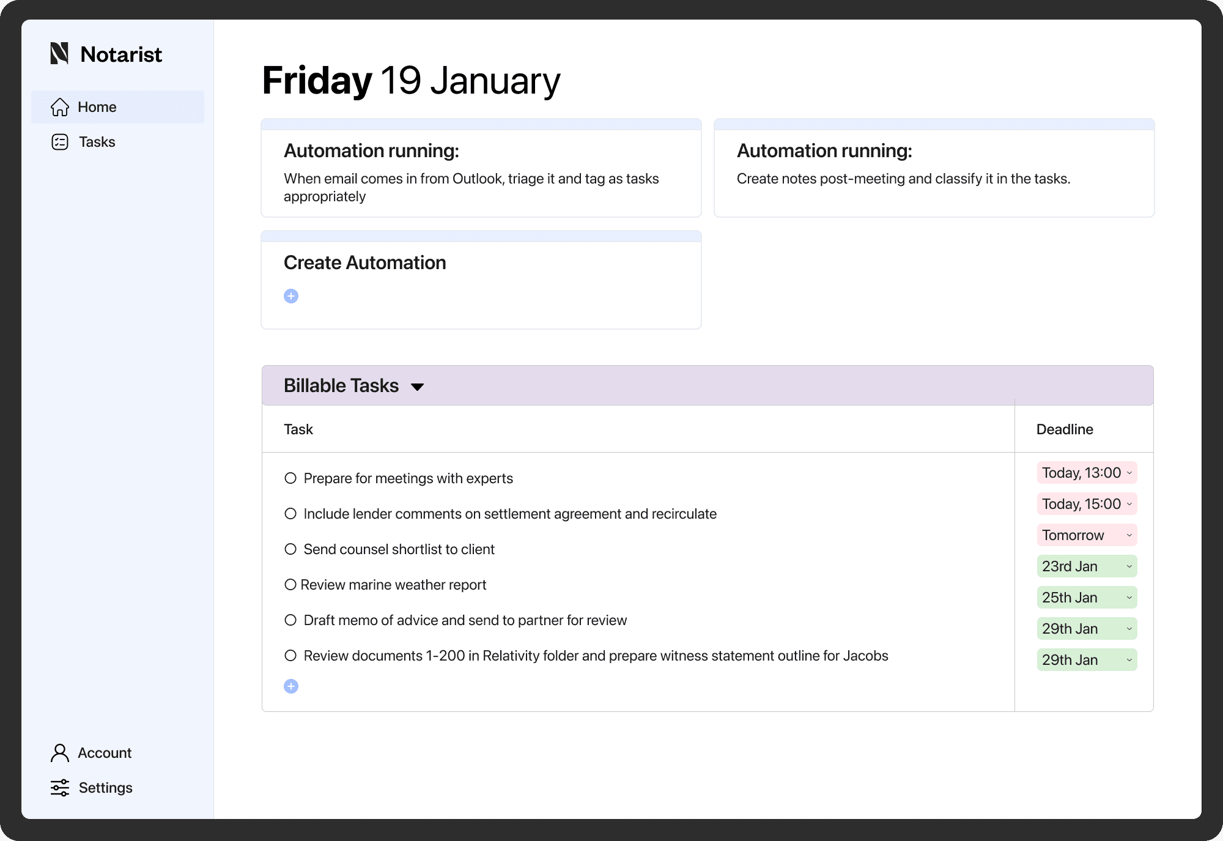Image resolution: width=1223 pixels, height=841 pixels.
Task: Click plus icon under Create Automation
Action: (x=291, y=296)
